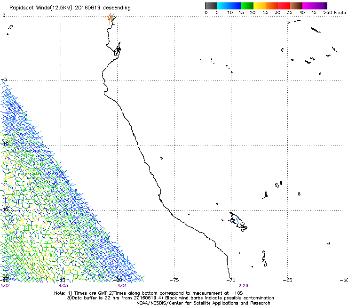Click the "-75" longitude axis label
This screenshot has width=348, height=306.
tap(174, 280)
